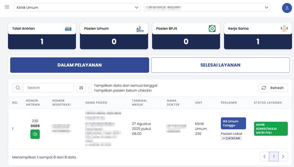Click the user profile avatar icon
The height and width of the screenshot is (167, 294).
pos(287,8)
